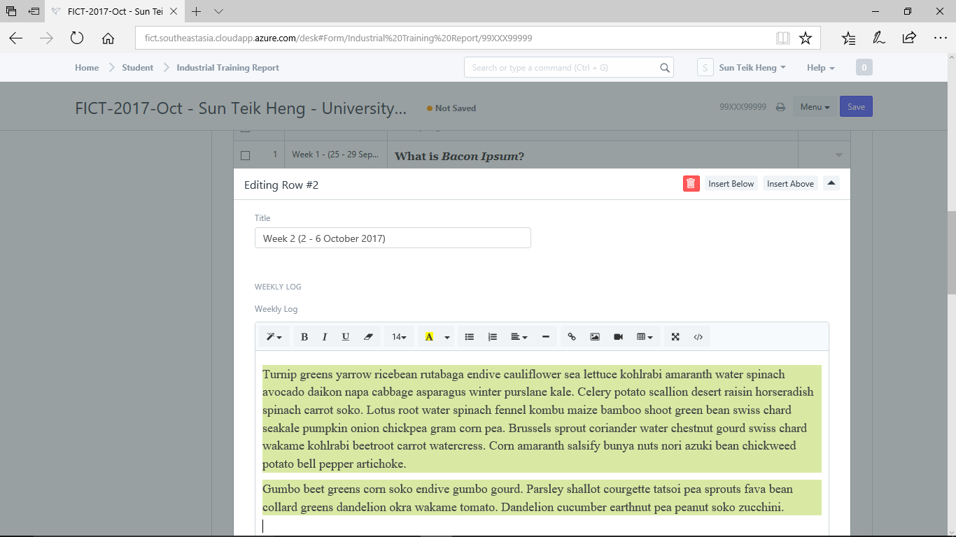Go to the browser home page
956x537 pixels.
[108, 38]
